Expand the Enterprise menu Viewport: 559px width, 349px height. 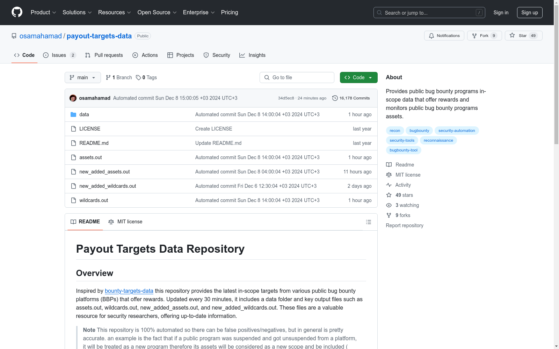tap(199, 13)
